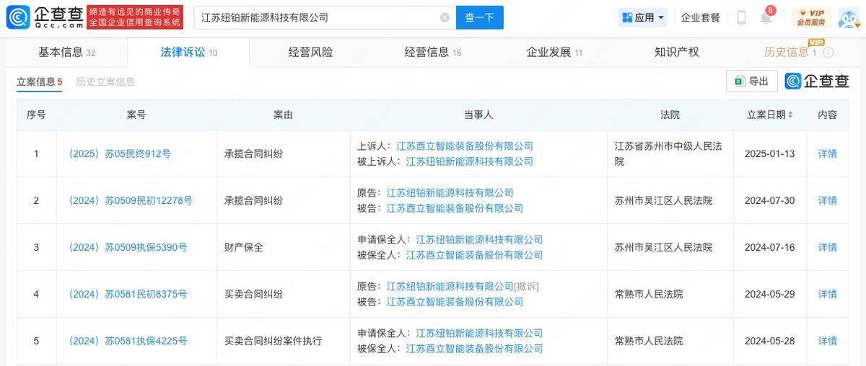Click the info icon beside 历史信息
The image size is (866, 366).
pyautogui.click(x=828, y=53)
